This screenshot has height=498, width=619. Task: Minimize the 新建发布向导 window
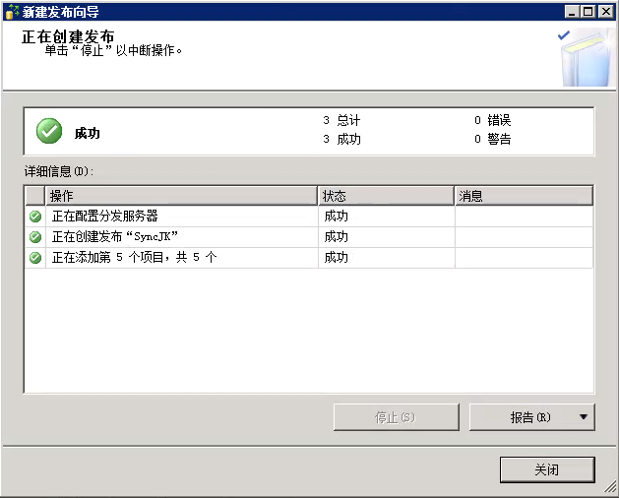coord(571,12)
